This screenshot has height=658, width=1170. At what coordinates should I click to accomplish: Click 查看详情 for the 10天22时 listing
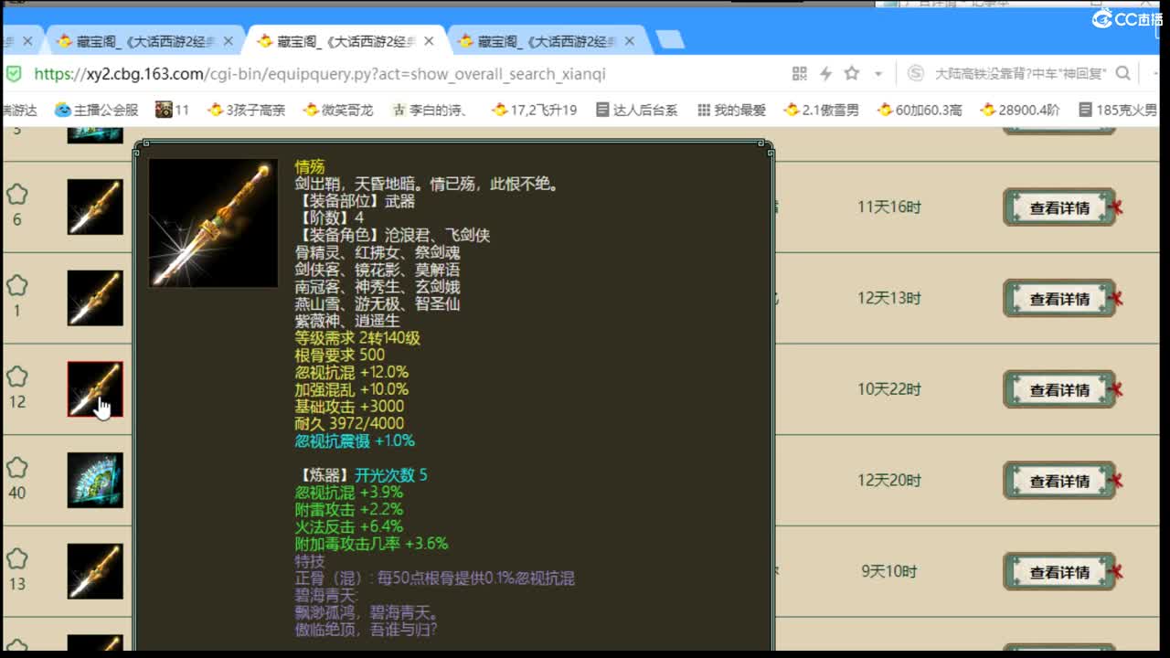click(x=1059, y=389)
